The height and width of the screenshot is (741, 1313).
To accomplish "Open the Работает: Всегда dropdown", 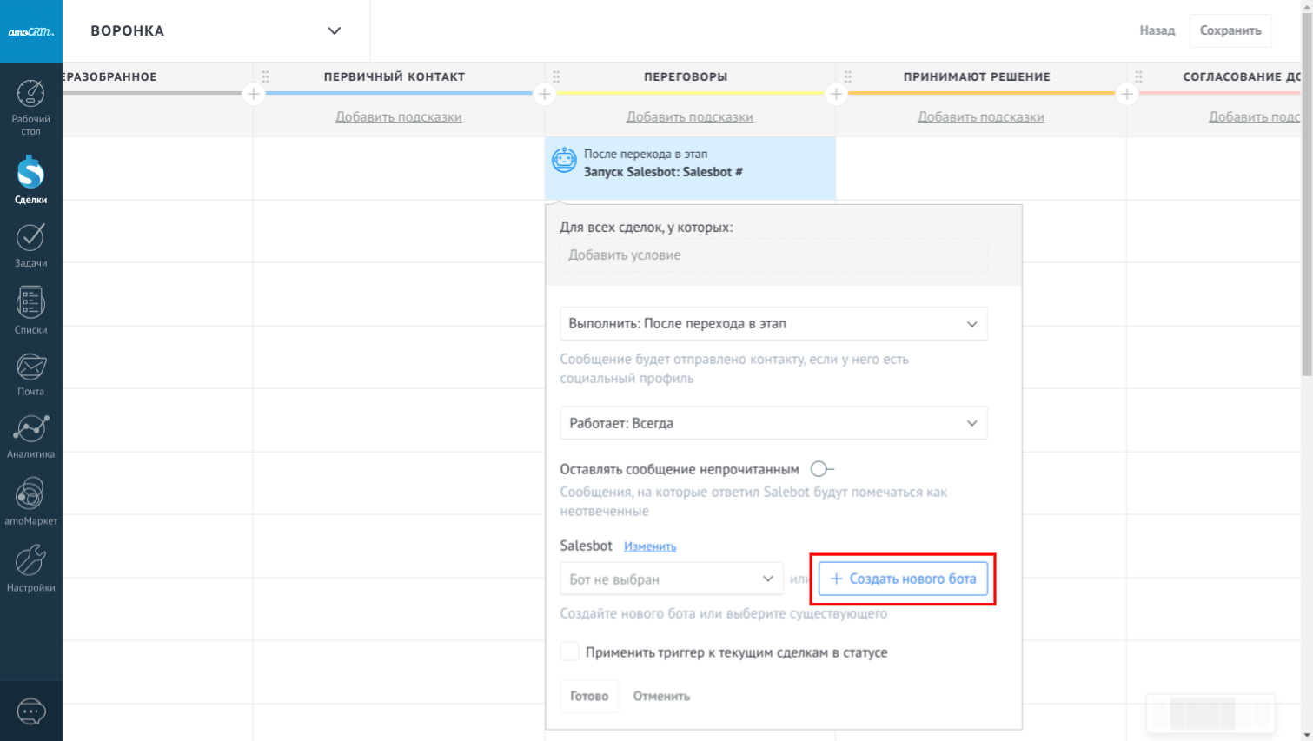I will (773, 423).
